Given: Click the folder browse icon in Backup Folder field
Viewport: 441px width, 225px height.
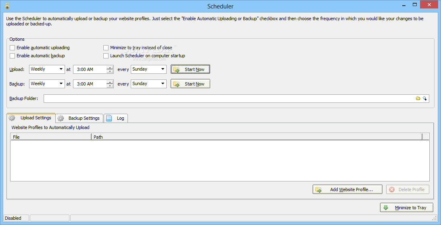Looking at the screenshot, I should point(418,98).
